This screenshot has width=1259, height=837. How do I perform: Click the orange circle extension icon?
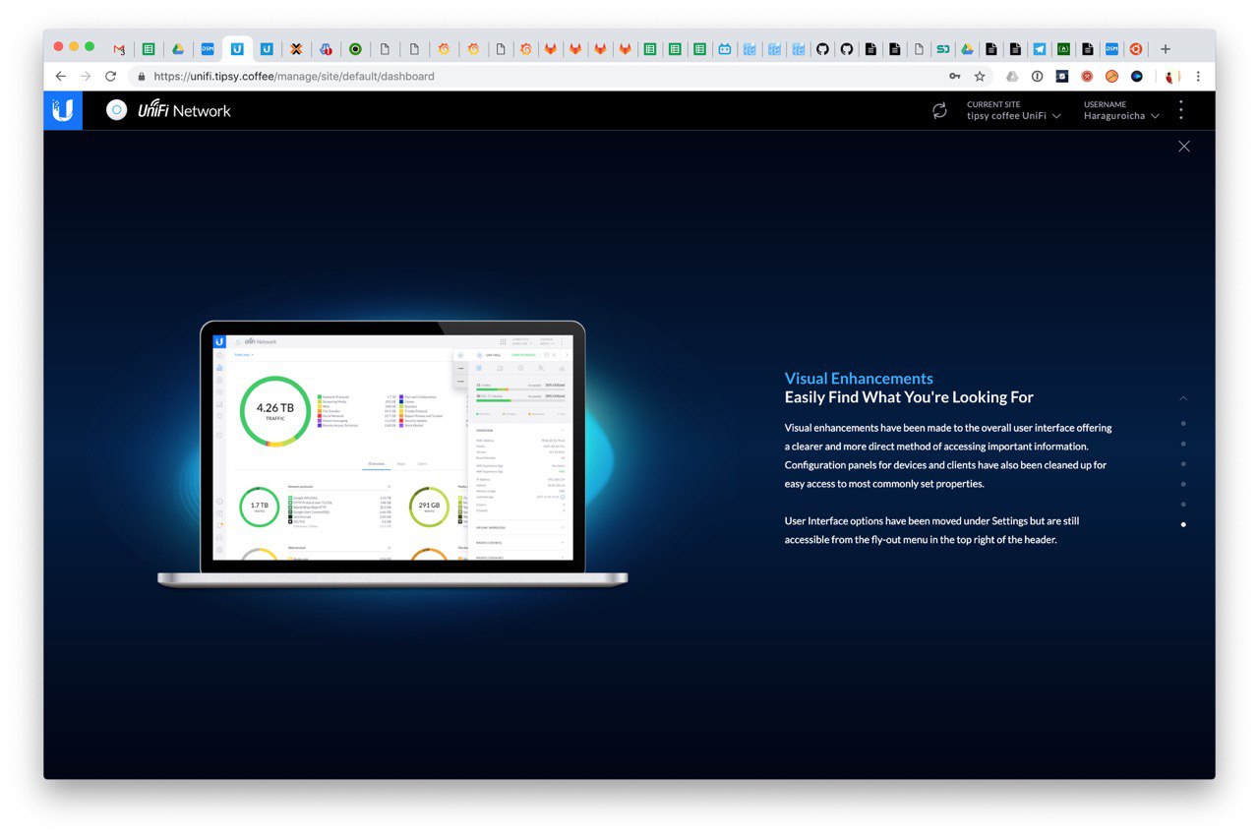tap(1111, 76)
